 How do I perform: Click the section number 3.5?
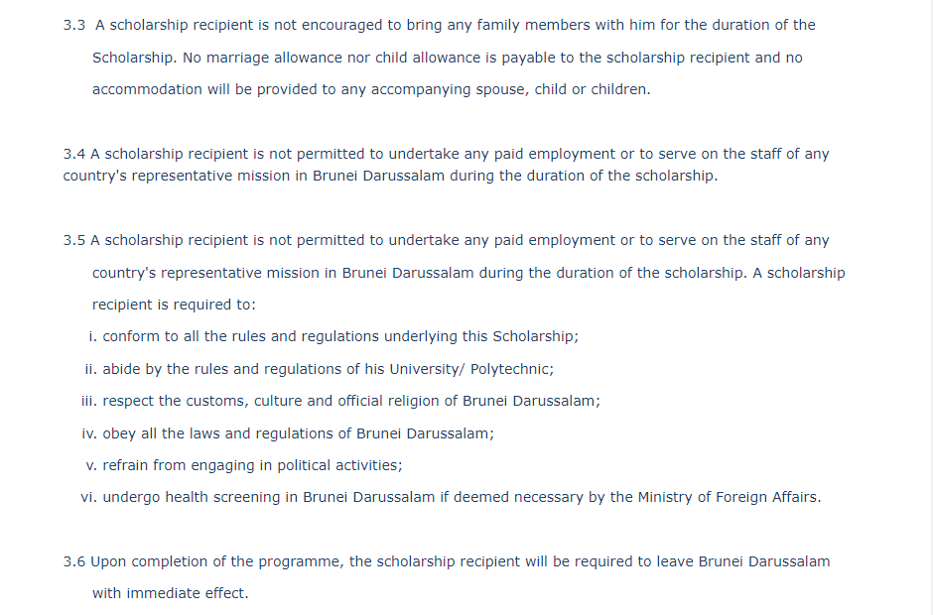tap(74, 240)
